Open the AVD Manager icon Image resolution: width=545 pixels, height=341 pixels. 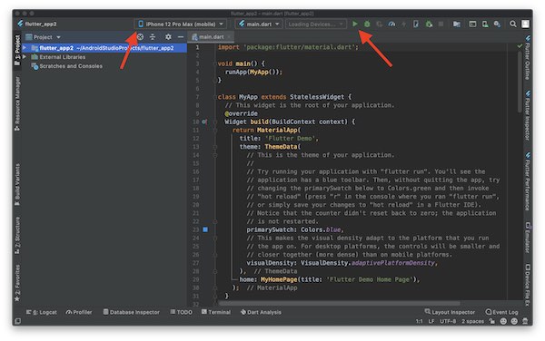click(485, 24)
